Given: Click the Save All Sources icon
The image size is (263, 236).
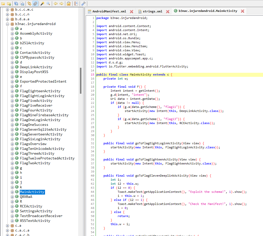Looking at the screenshot, I should (22, 4).
